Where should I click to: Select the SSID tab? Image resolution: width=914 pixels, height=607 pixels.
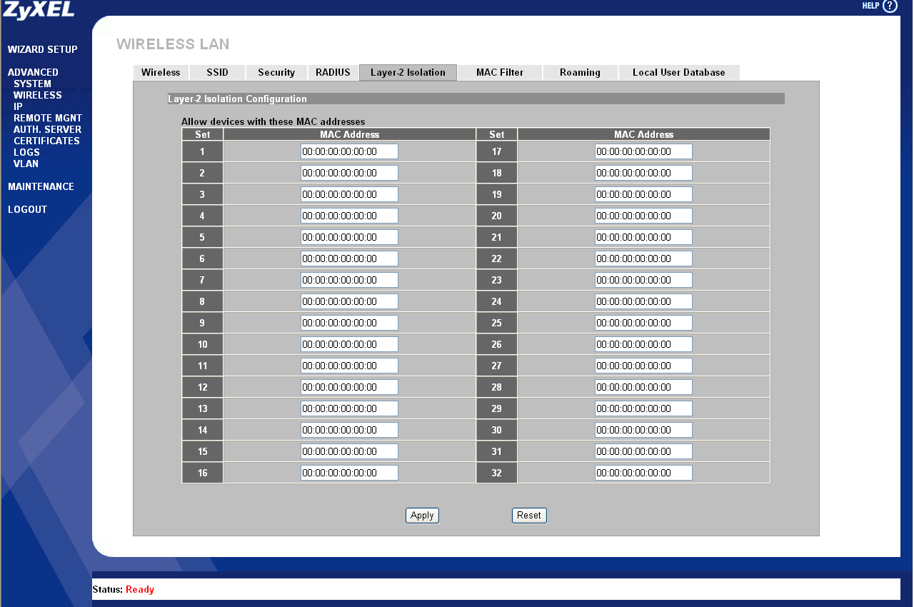point(217,72)
